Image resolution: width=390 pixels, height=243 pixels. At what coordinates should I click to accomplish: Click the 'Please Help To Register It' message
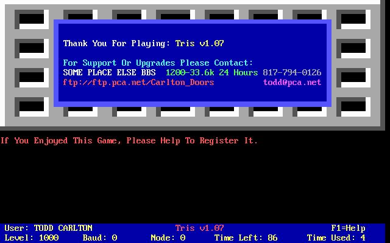tap(192, 141)
